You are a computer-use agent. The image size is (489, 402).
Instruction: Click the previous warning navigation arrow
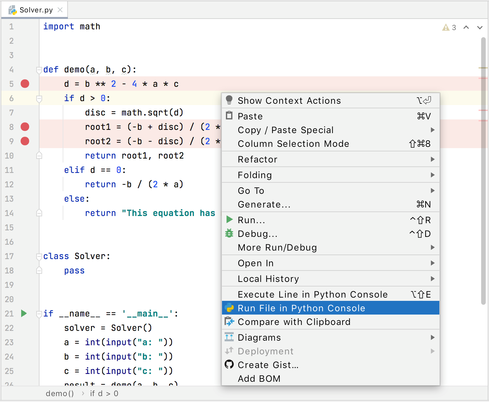(x=466, y=27)
